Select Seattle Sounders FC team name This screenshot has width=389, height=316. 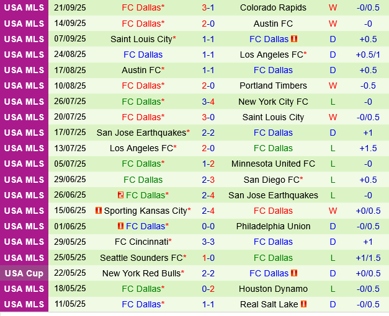pos(141,258)
